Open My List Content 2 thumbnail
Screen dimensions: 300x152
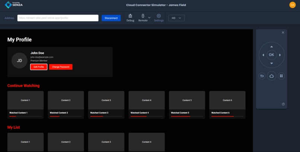66,142
